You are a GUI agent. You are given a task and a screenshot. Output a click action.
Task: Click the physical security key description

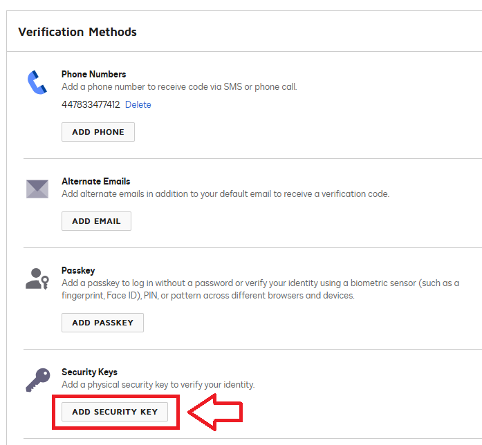coord(158,384)
